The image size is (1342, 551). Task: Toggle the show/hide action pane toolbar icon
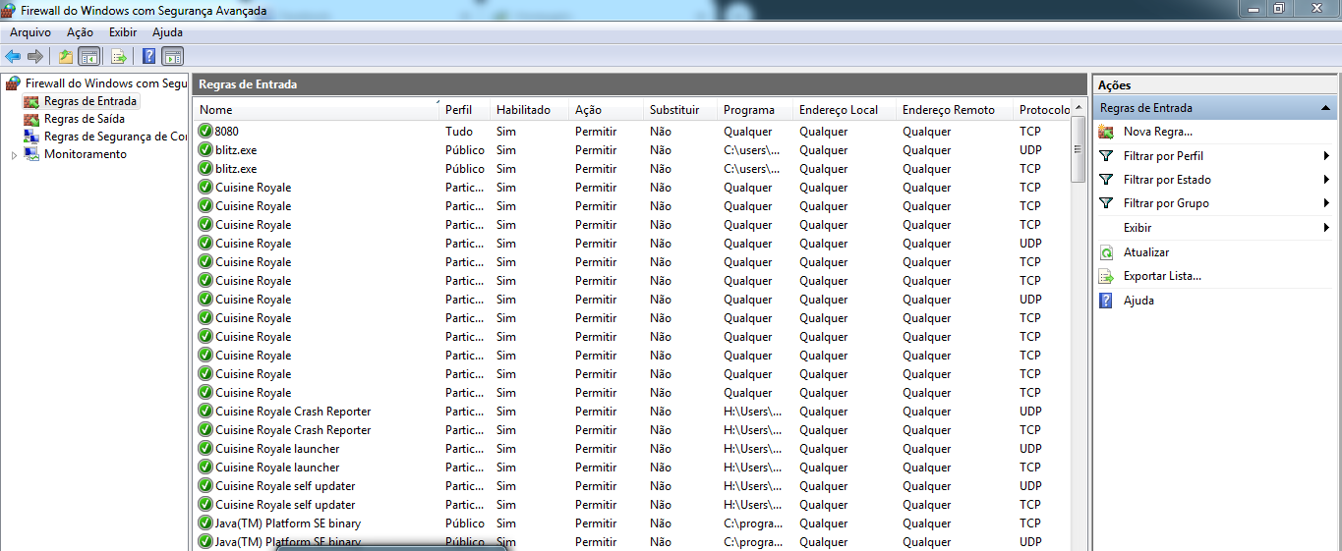tap(172, 56)
